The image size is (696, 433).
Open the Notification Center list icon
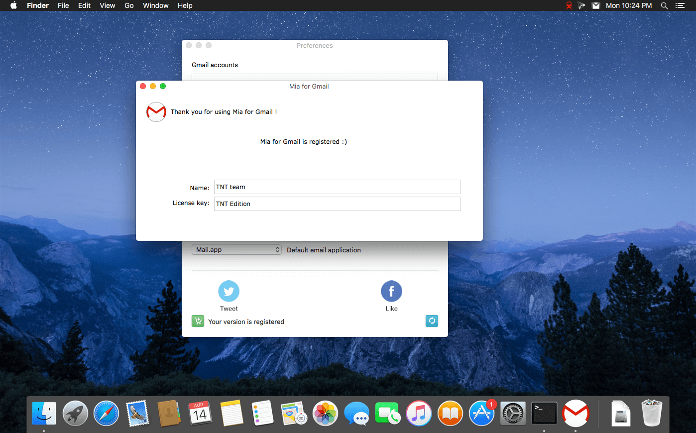(680, 5)
